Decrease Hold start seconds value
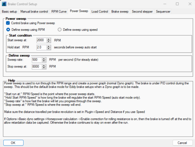 [x=49, y=48]
